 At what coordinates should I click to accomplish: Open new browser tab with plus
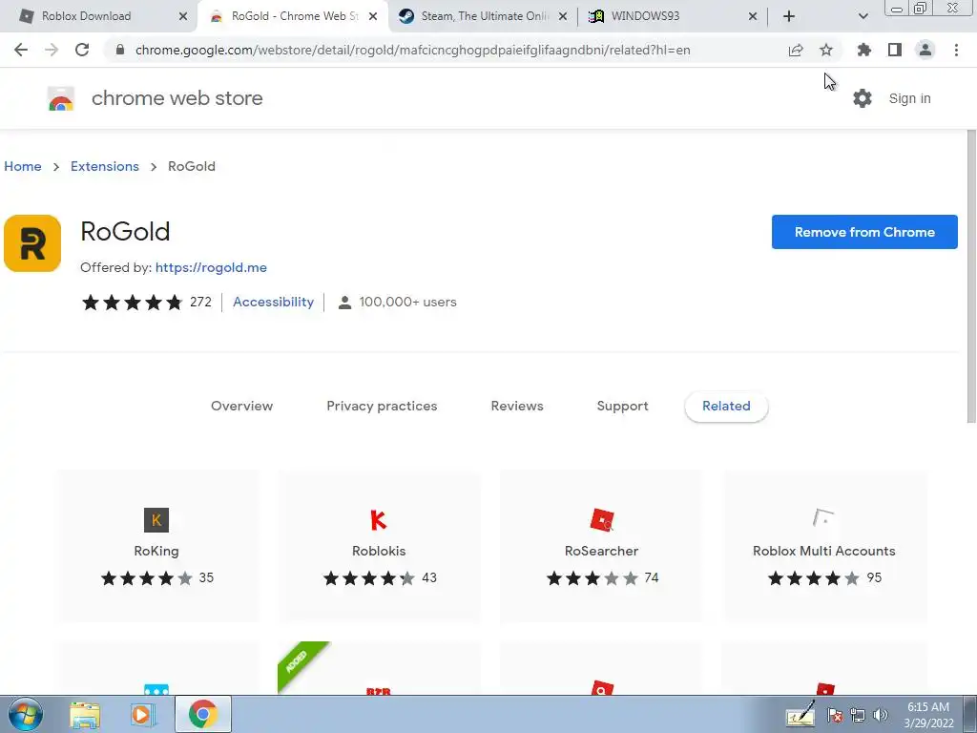click(789, 16)
